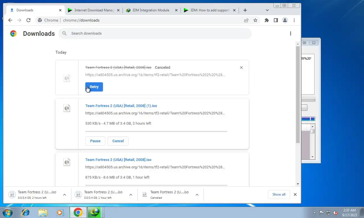The width and height of the screenshot is (364, 218).
Task: Switch to the IDM: How to add support tab
Action: point(209,10)
